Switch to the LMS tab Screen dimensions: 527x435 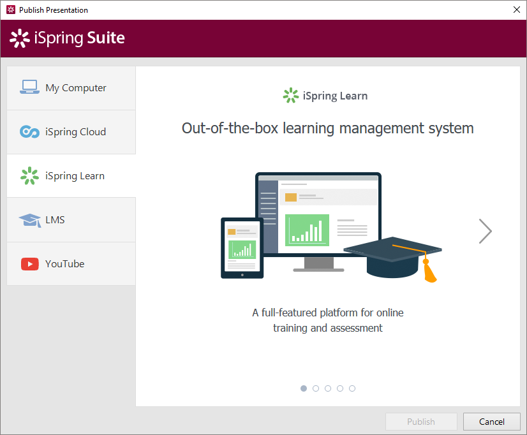[x=71, y=219]
